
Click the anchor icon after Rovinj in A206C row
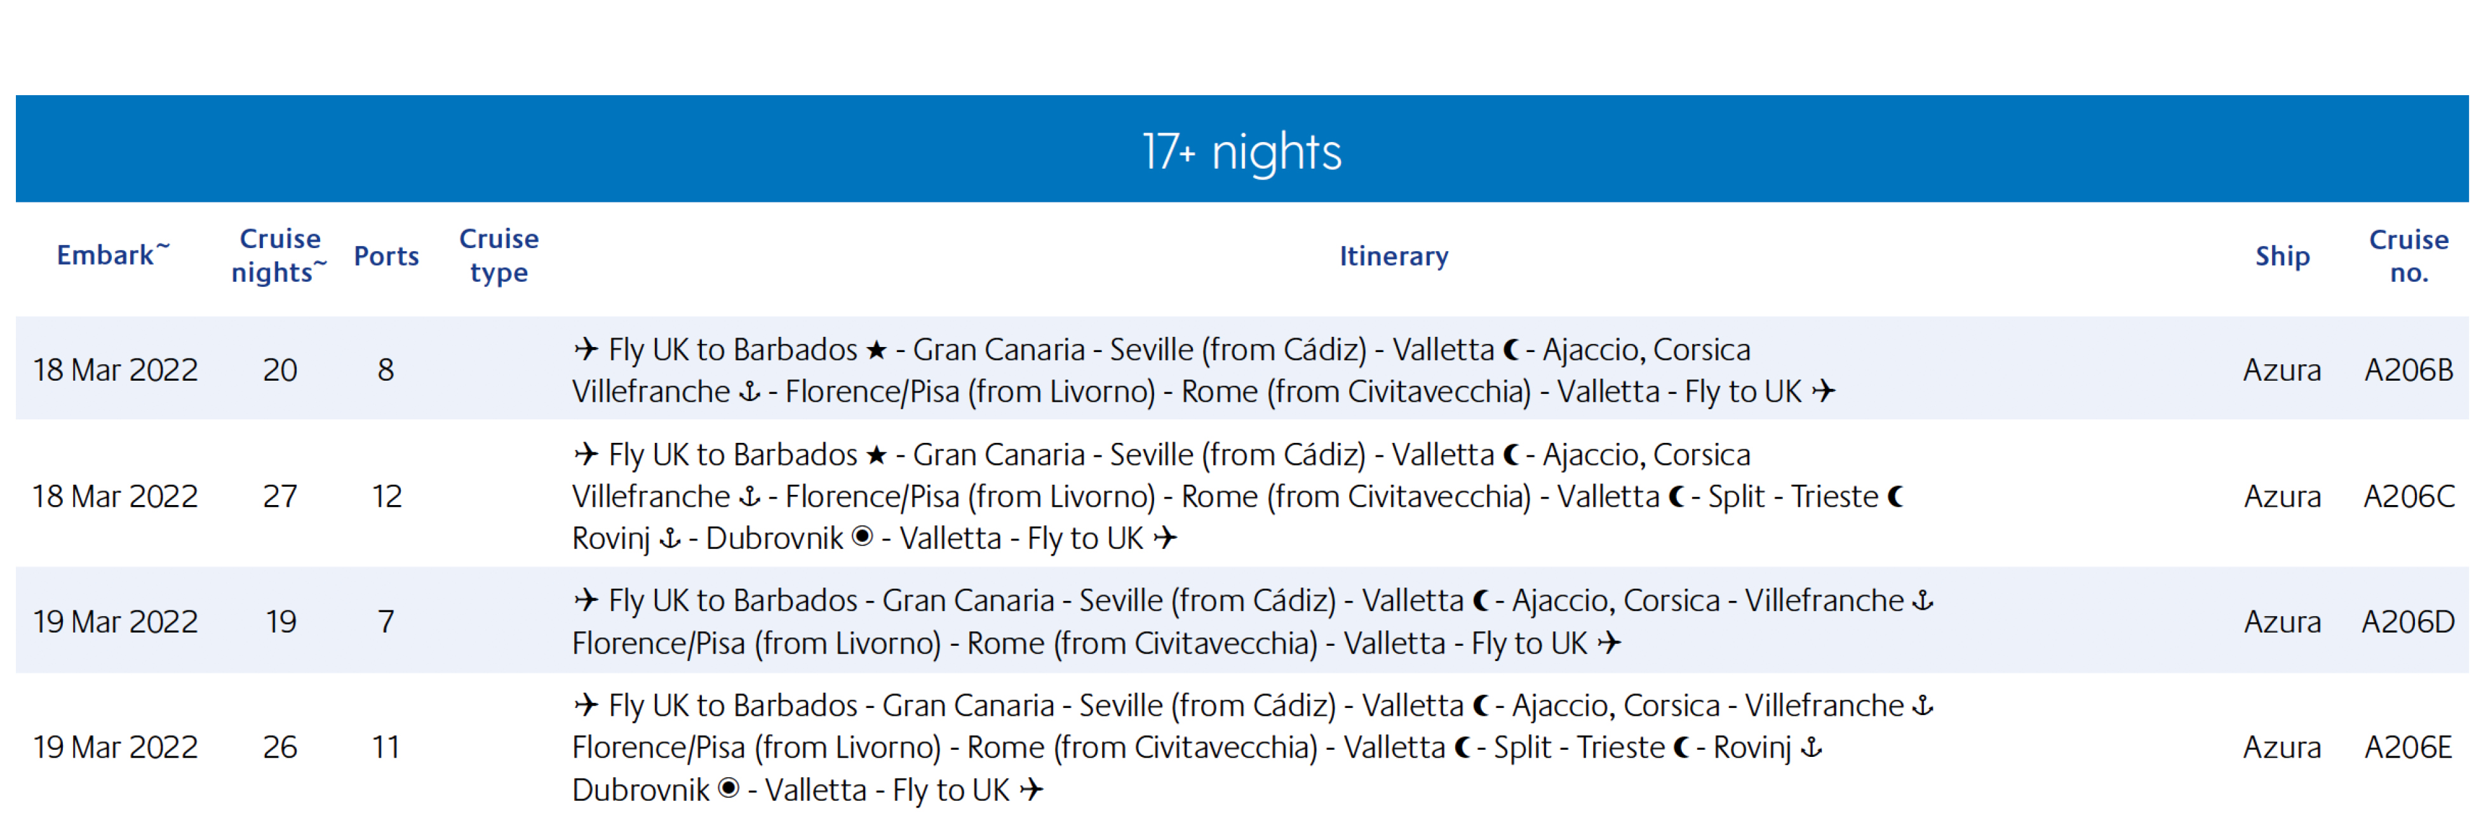coord(669,538)
